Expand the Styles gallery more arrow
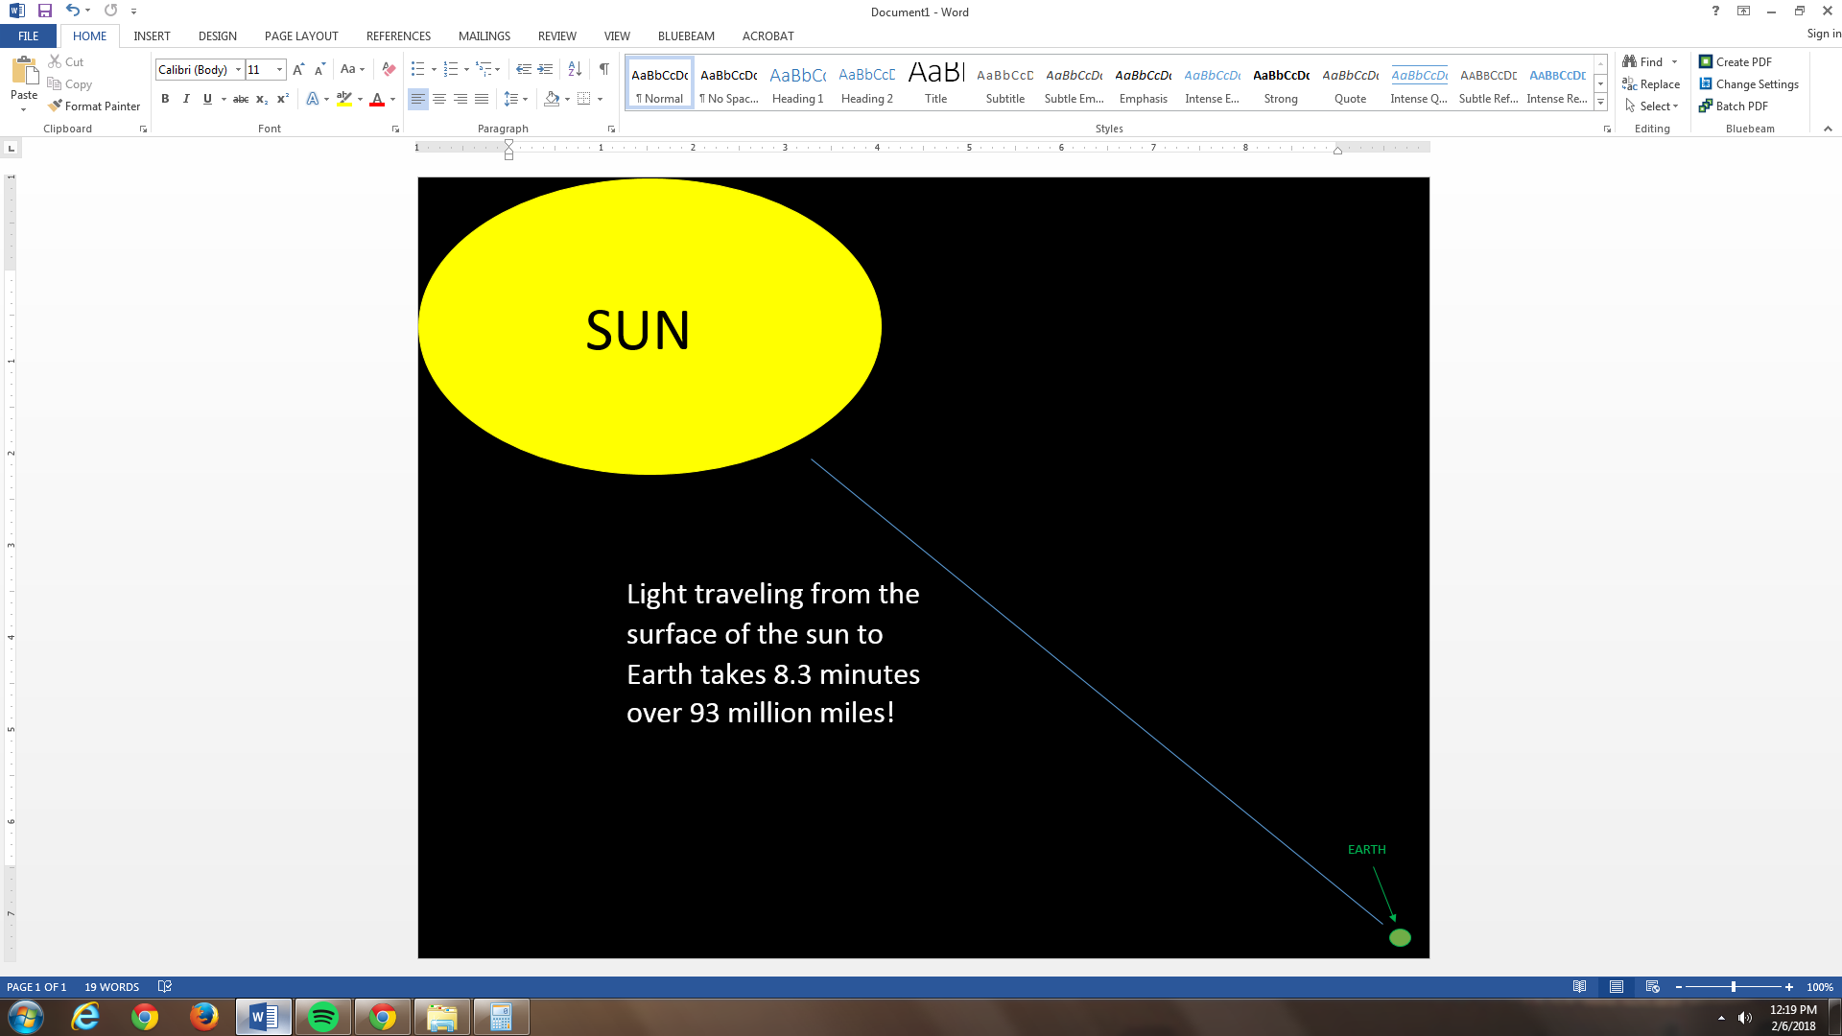Viewport: 1842px width, 1036px height. coord(1600,103)
